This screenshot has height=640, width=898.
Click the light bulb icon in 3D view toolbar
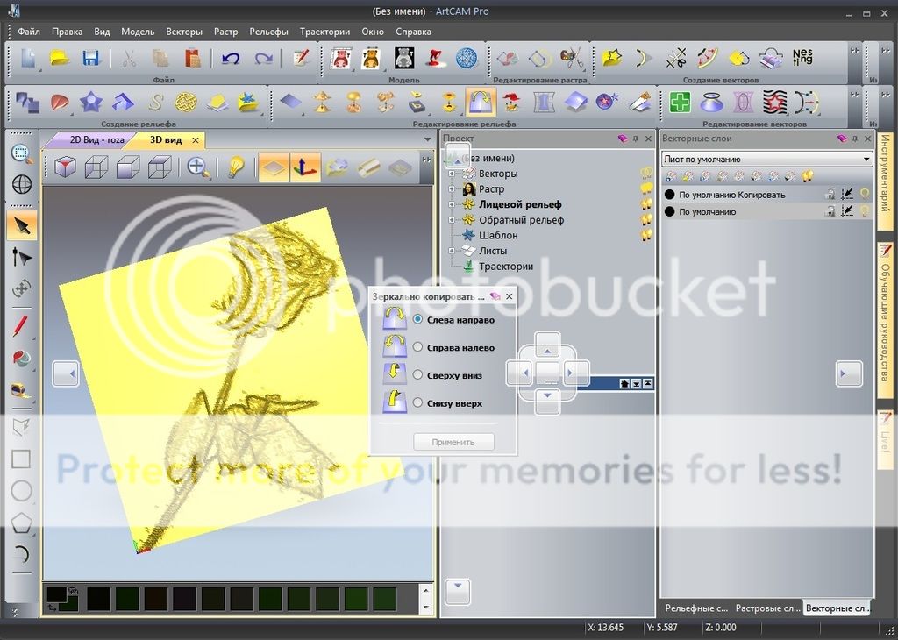coord(235,167)
